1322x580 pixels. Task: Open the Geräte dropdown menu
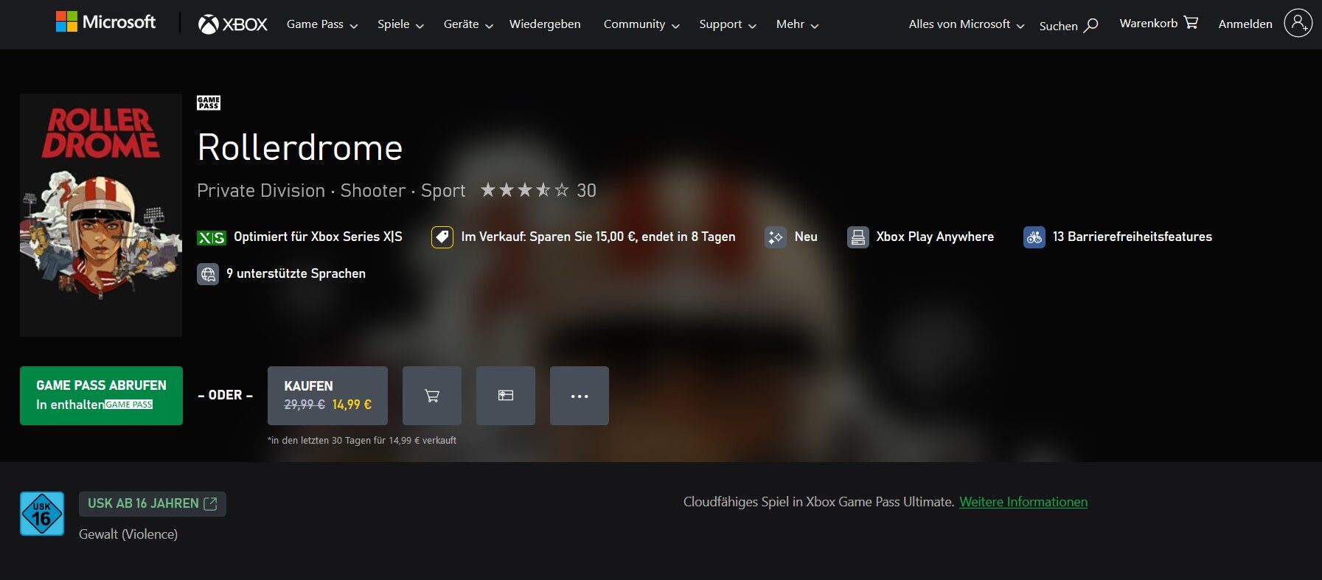468,24
